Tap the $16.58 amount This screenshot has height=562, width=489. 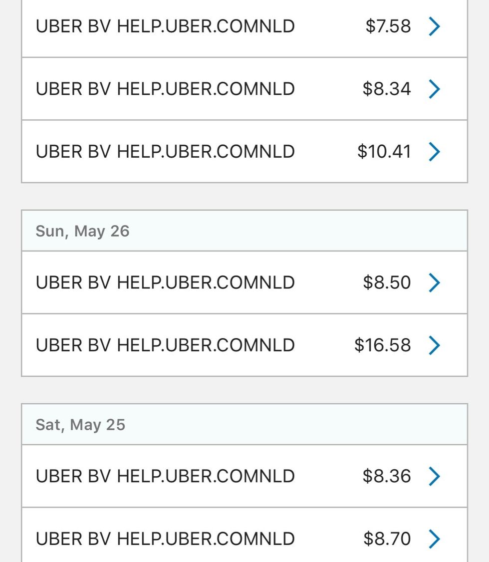coord(383,345)
